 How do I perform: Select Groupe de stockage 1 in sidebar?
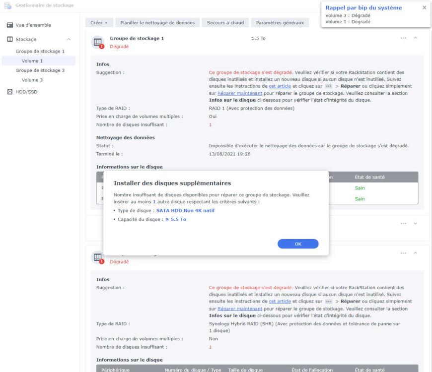coord(40,52)
